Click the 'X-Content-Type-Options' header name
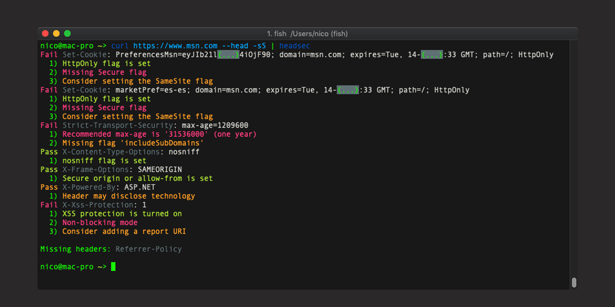Screen dimensions: 615x307 click(x=111, y=152)
